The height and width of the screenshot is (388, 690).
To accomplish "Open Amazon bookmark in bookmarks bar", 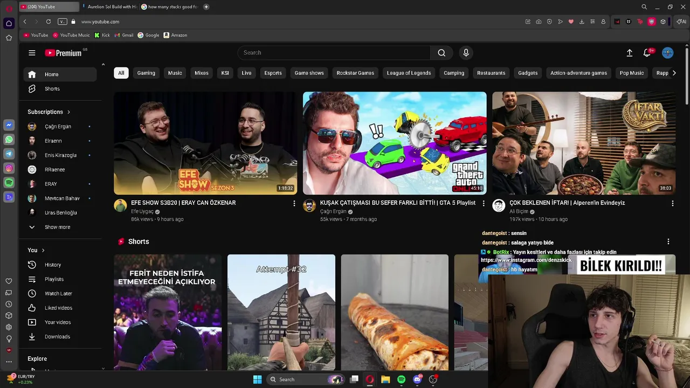I will coord(175,35).
